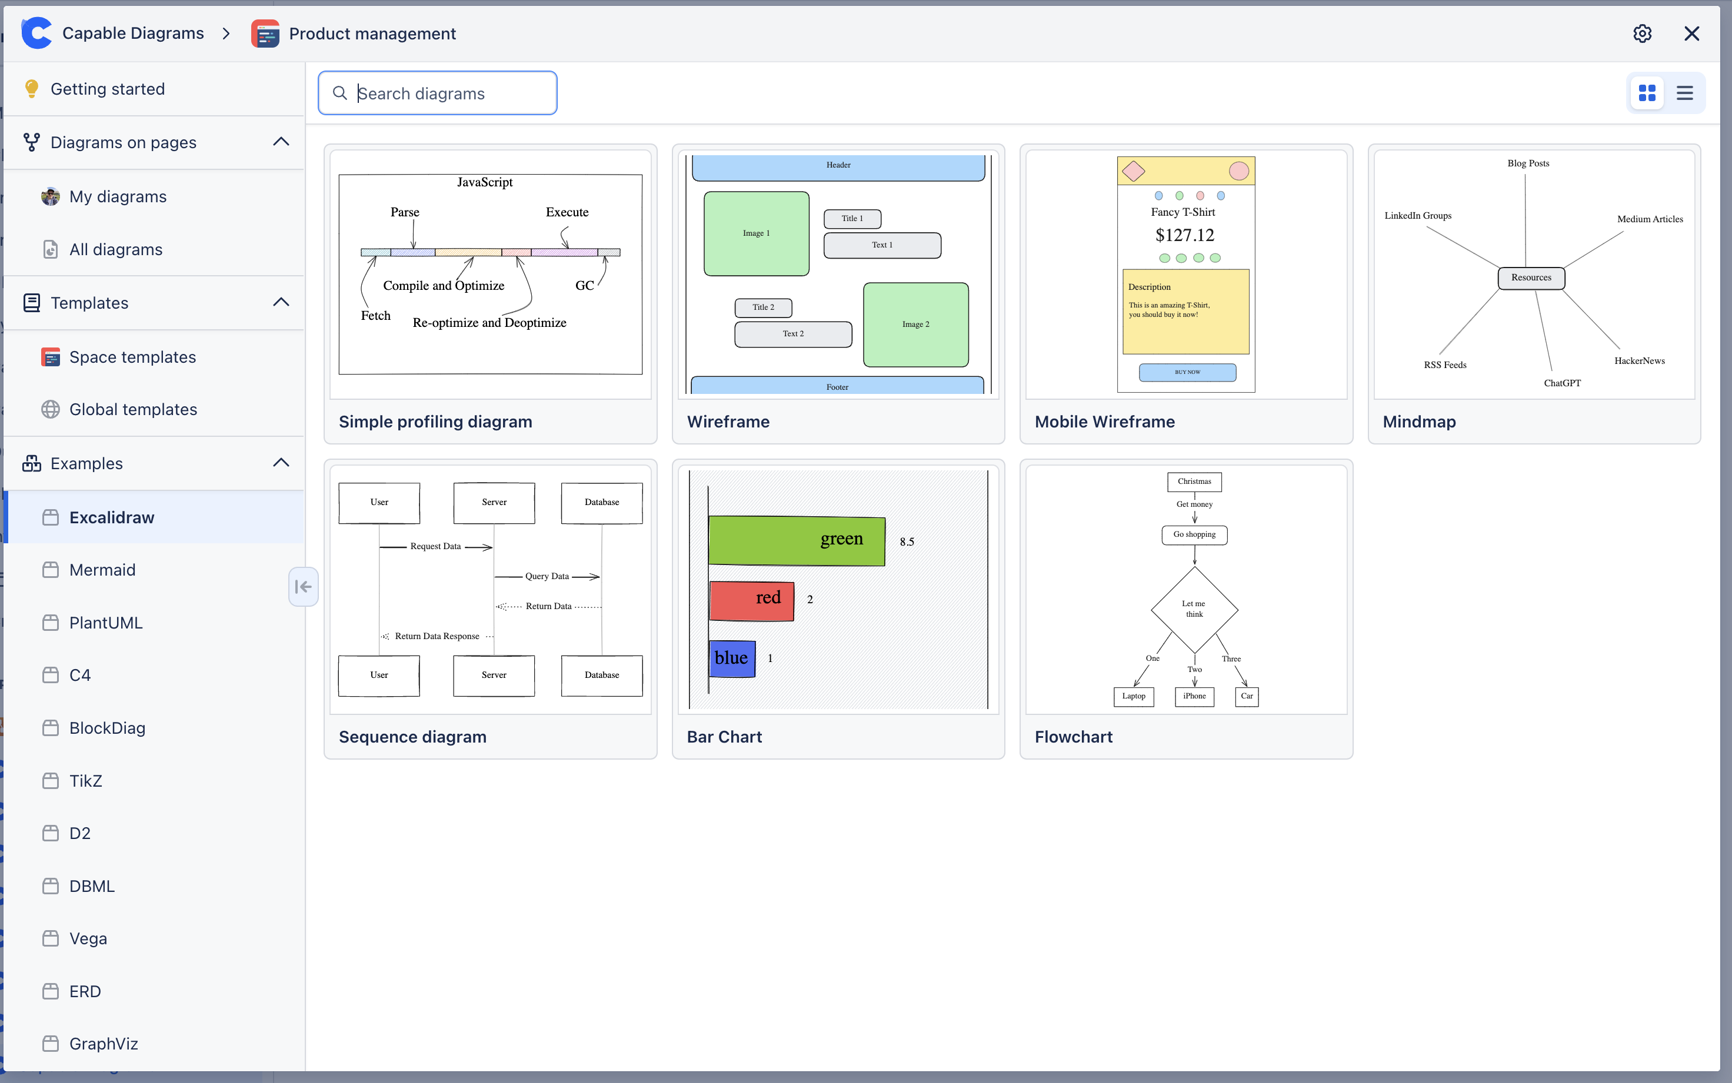Image resolution: width=1732 pixels, height=1083 pixels.
Task: Open the Mindmap example card
Action: coord(1534,293)
